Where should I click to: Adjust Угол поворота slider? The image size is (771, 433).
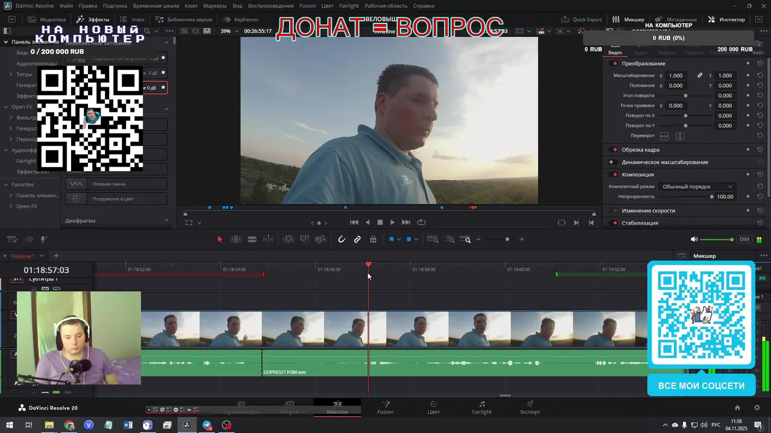click(x=685, y=96)
